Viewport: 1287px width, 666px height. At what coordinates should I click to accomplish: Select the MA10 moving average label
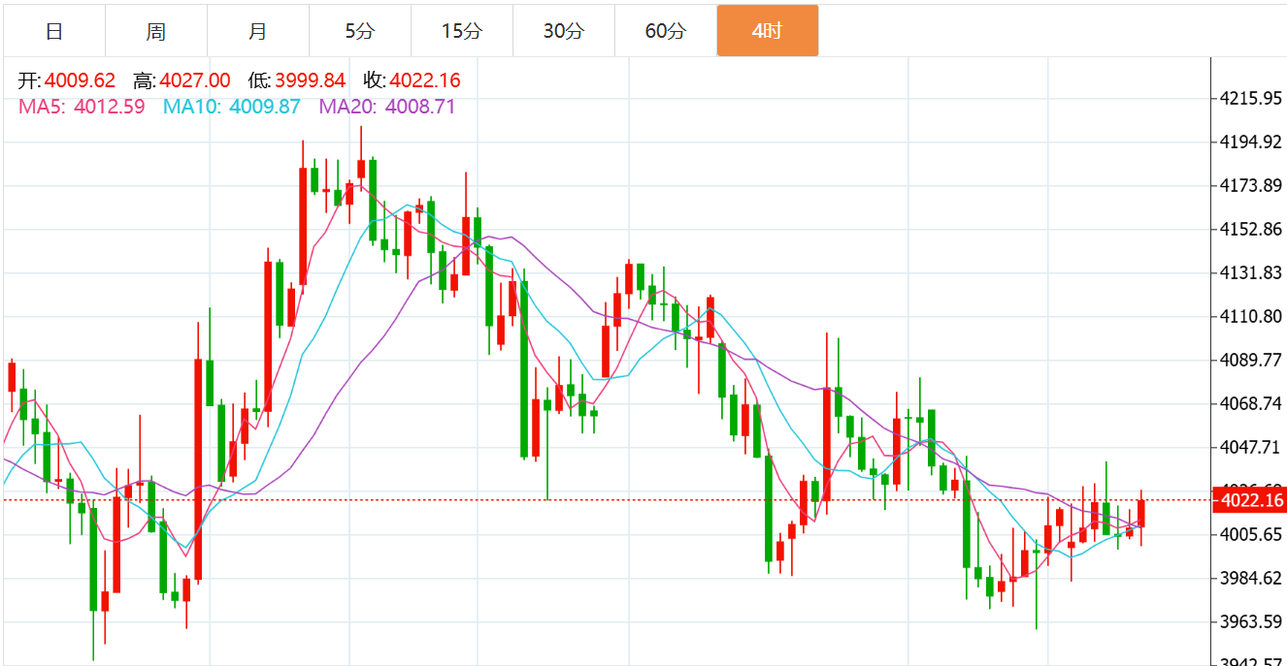232,107
